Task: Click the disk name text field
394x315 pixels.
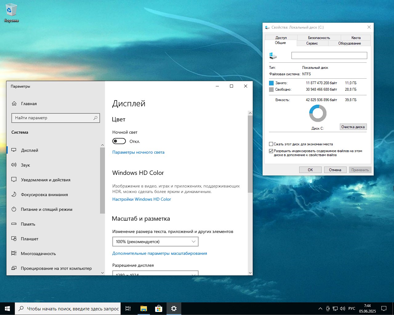Action: tap(329, 55)
